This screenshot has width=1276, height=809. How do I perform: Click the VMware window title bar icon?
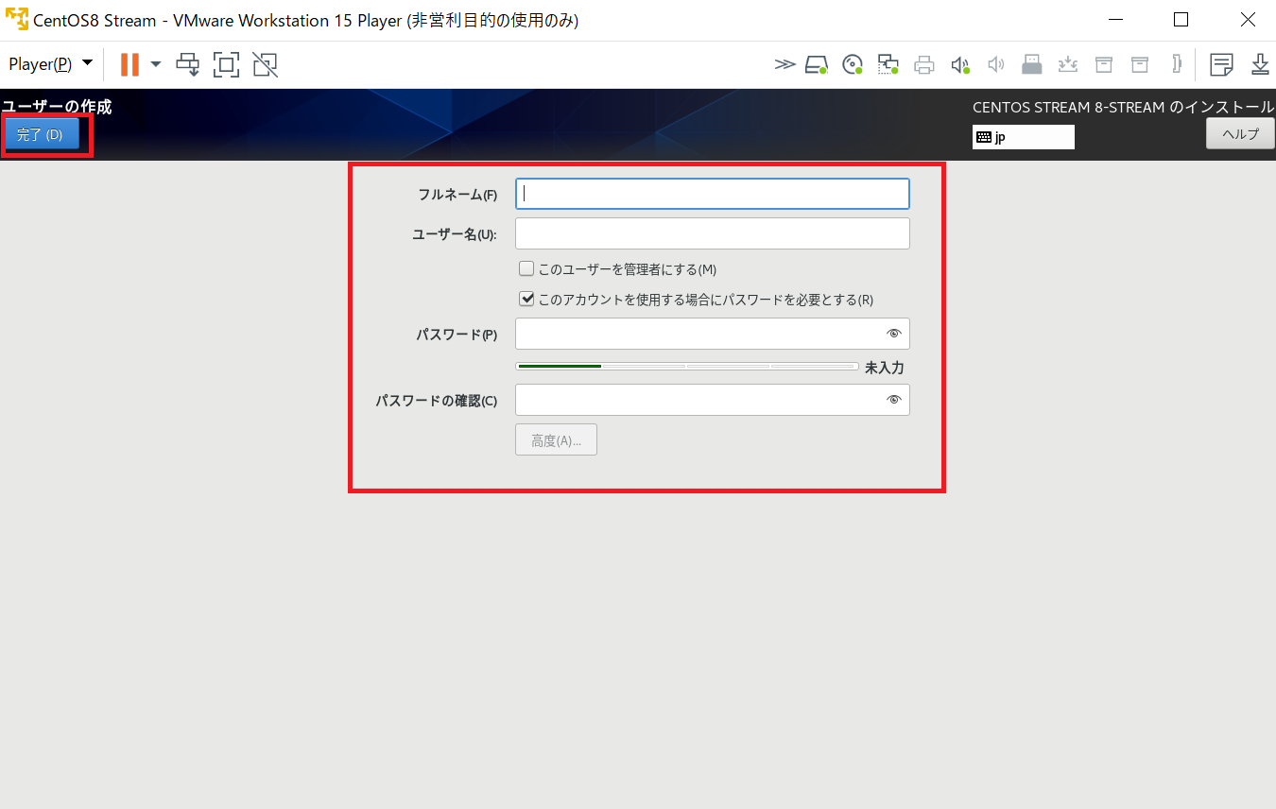(x=16, y=20)
